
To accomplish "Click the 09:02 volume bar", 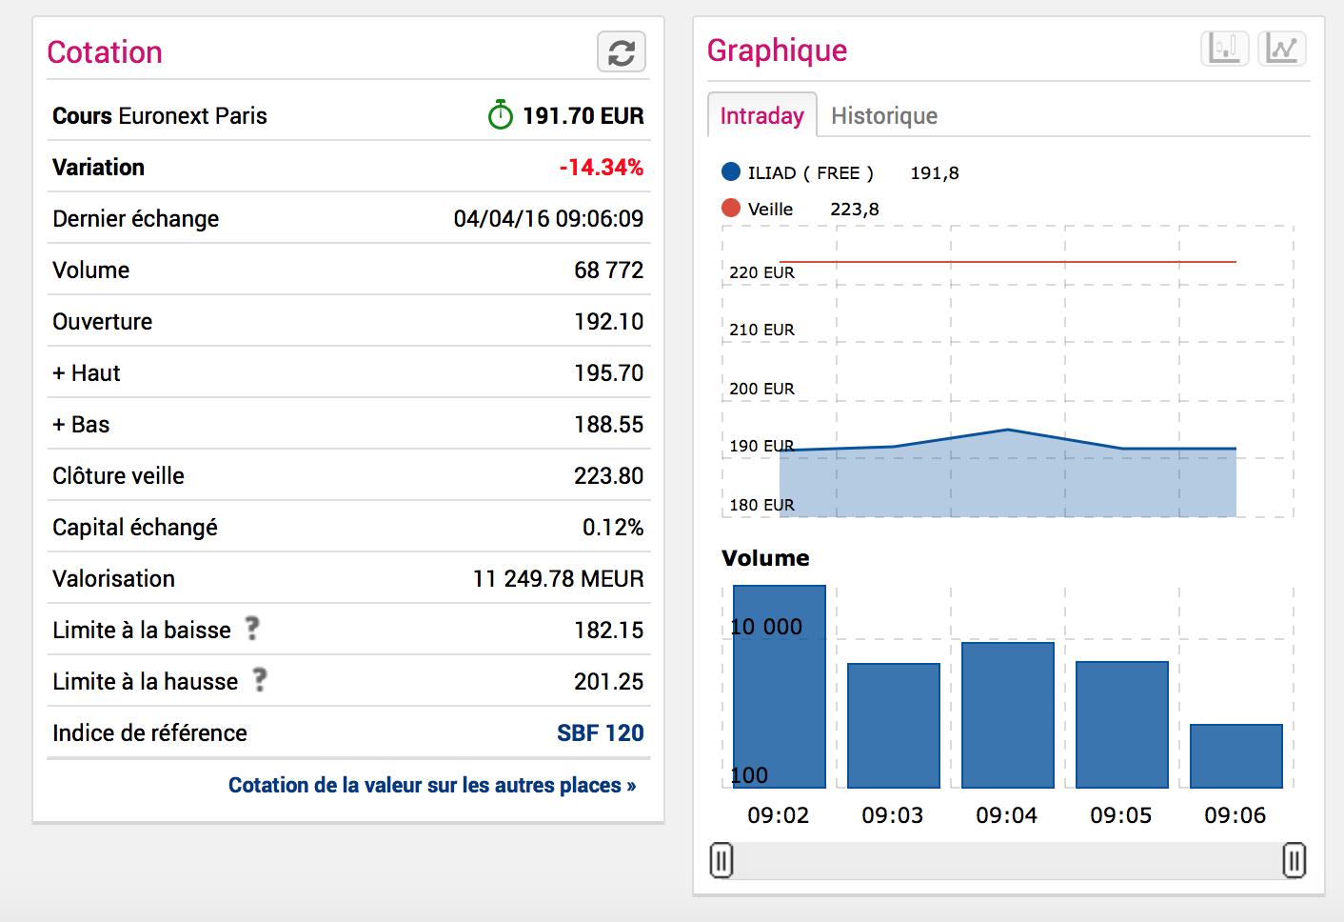I will 779,686.
